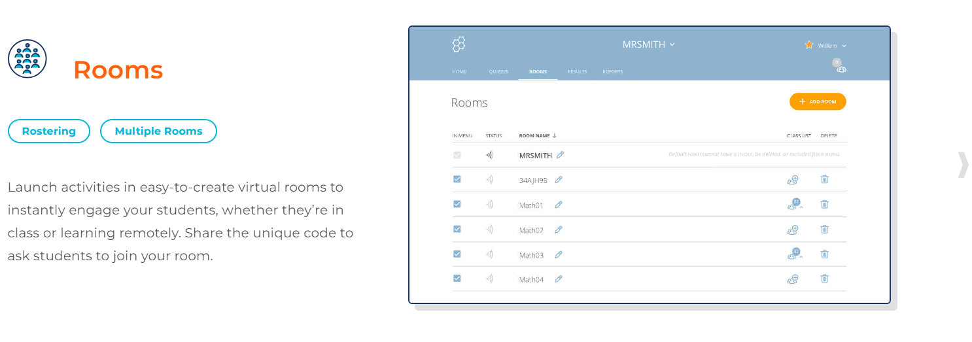Click the students-in-room counter icon

840,66
